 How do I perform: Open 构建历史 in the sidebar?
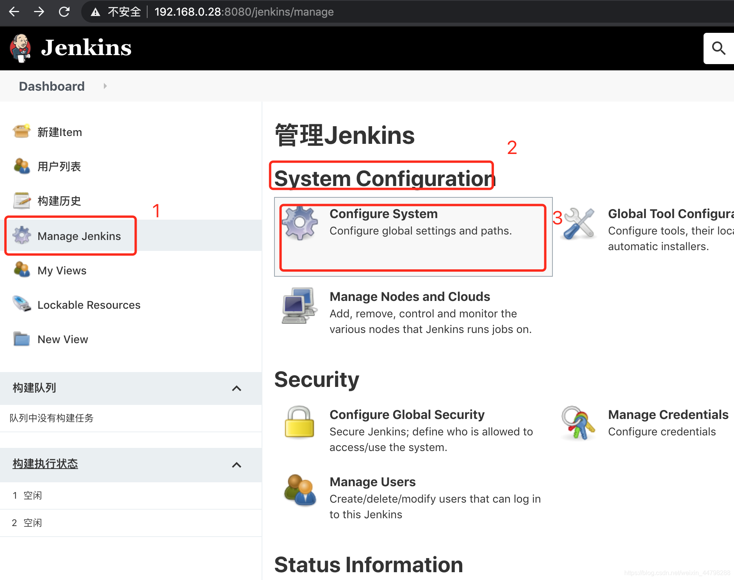(x=59, y=201)
